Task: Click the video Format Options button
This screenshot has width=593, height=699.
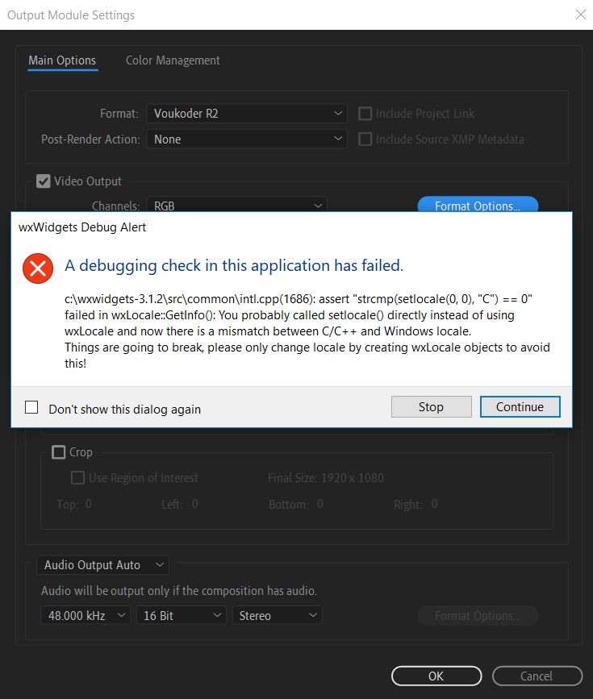Action: 478,206
